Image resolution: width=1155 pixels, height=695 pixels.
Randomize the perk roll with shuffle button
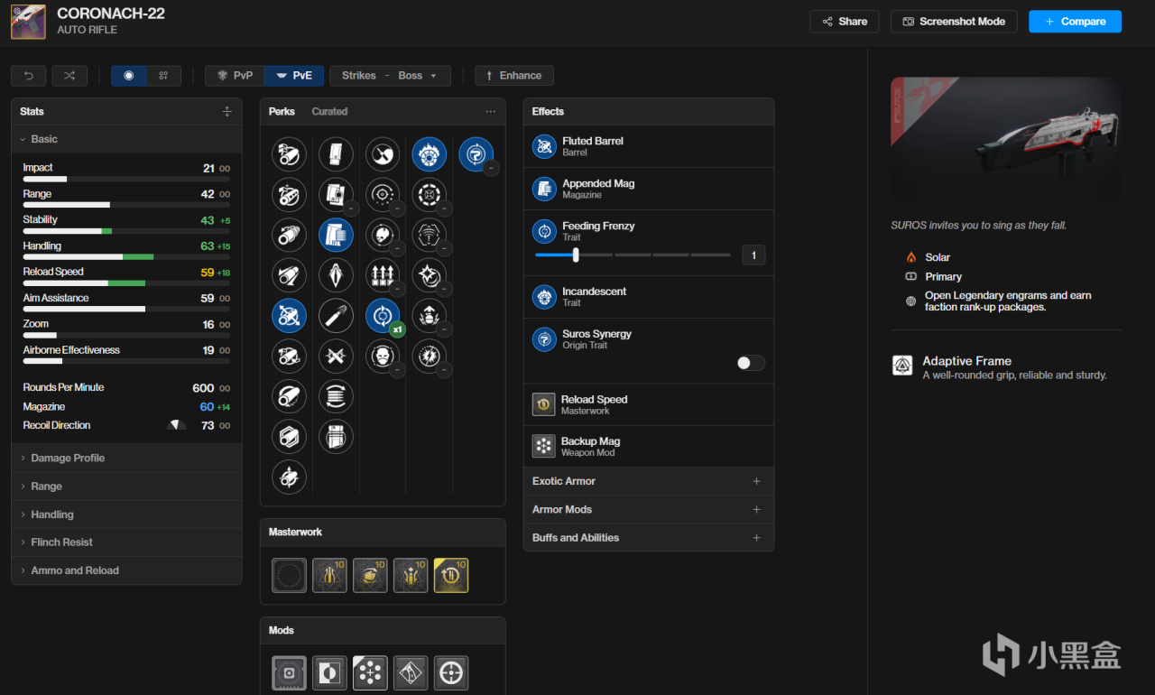(69, 76)
